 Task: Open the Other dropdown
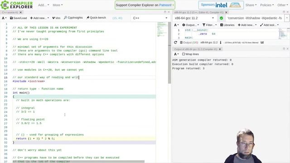coord(282,5)
